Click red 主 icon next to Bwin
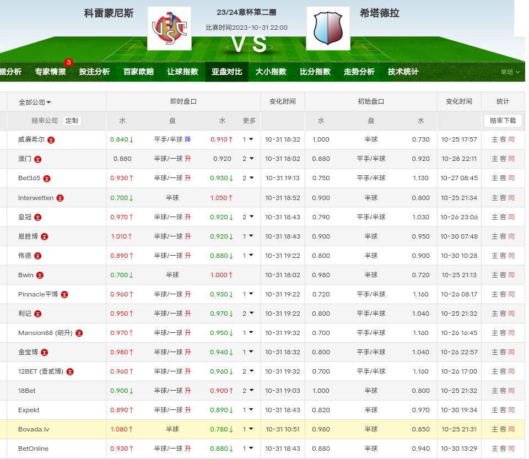This screenshot has width=529, height=459. (40, 275)
